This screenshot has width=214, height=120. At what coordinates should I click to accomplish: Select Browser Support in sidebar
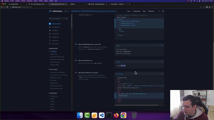pos(55,62)
